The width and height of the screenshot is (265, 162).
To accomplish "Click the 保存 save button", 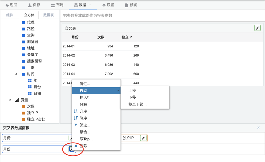I will (34, 5).
